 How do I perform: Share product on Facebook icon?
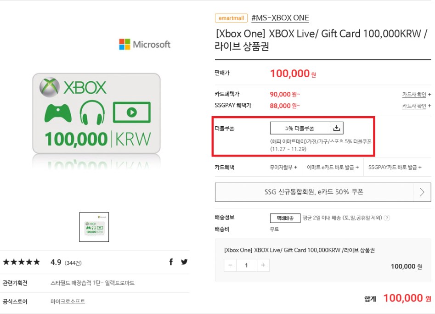[x=171, y=262]
